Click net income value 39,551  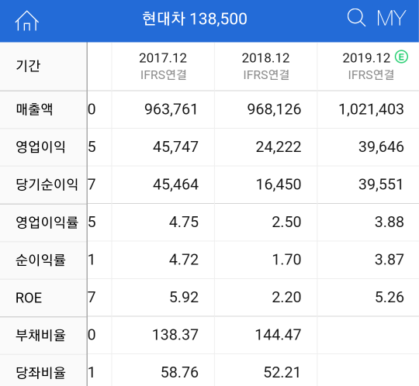click(381, 184)
